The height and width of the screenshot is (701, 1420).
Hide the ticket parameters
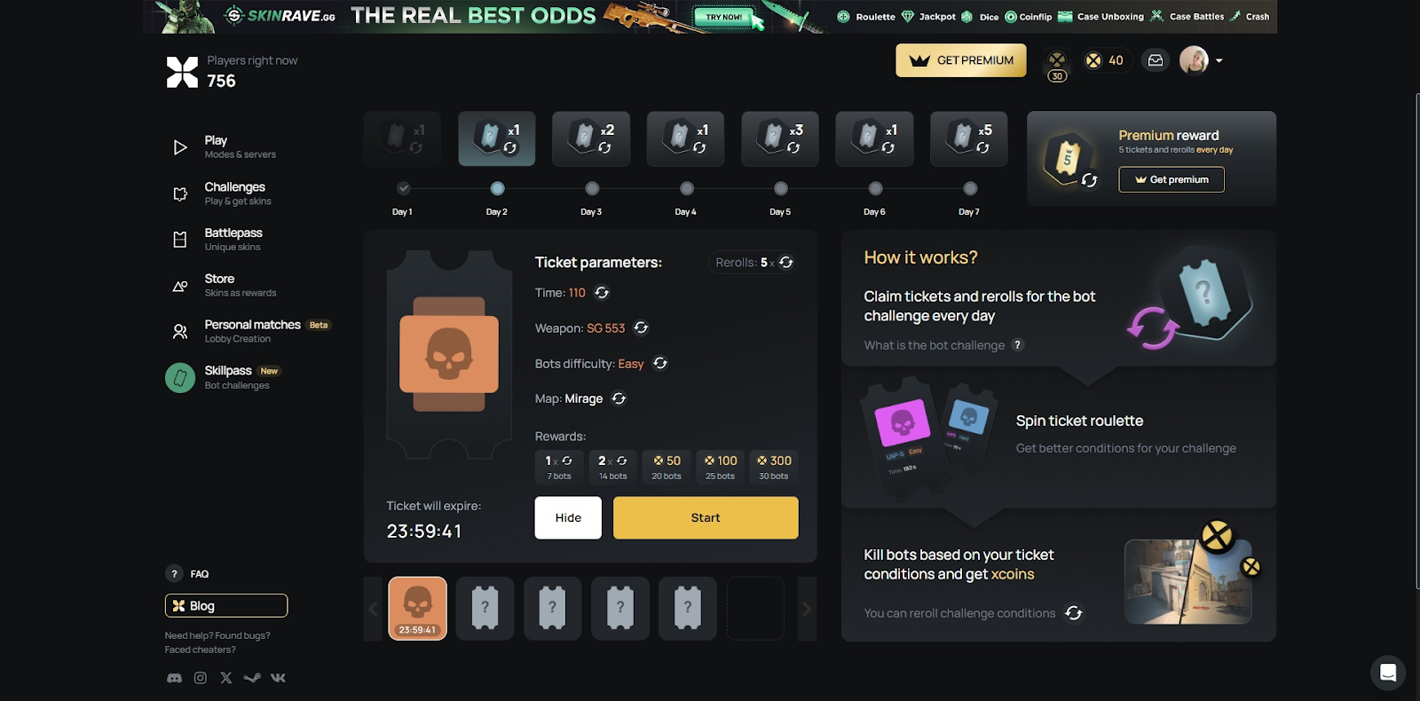pyautogui.click(x=568, y=517)
